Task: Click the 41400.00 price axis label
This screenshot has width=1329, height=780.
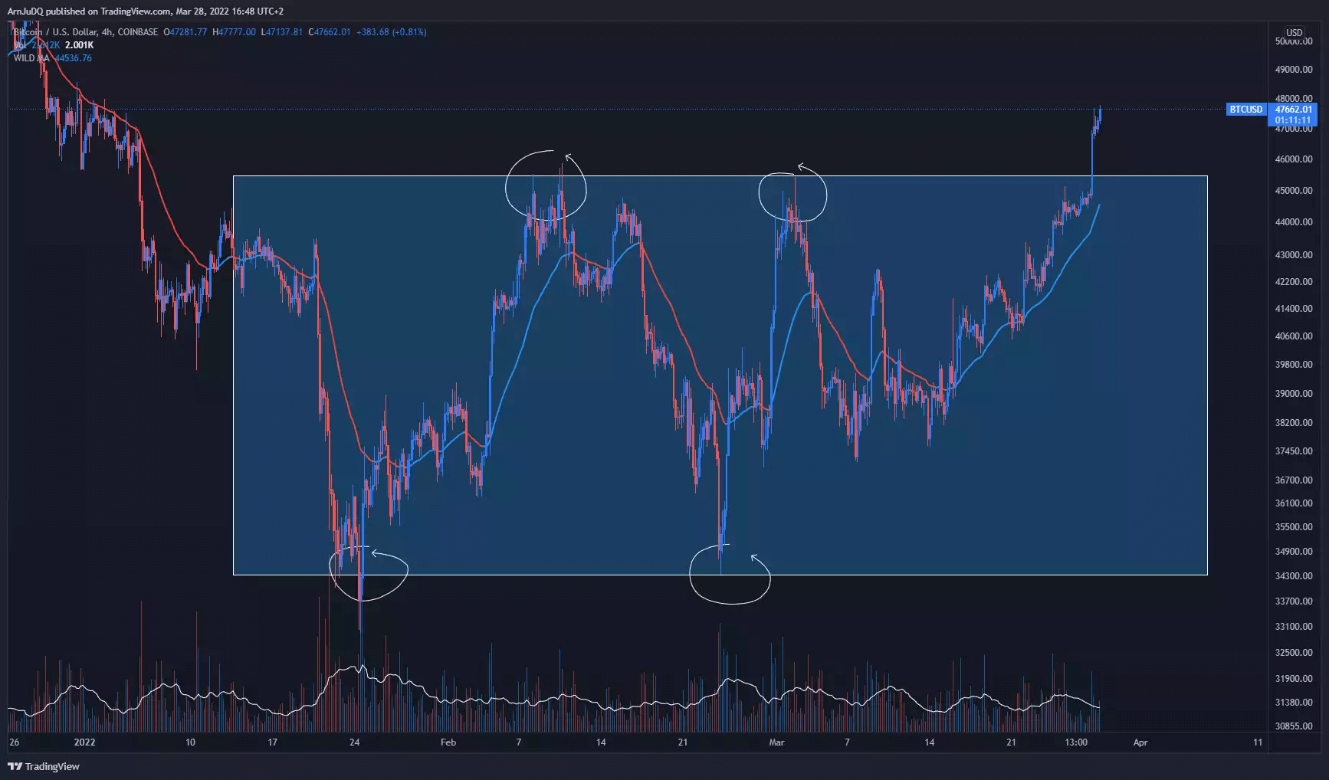Action: point(1294,309)
